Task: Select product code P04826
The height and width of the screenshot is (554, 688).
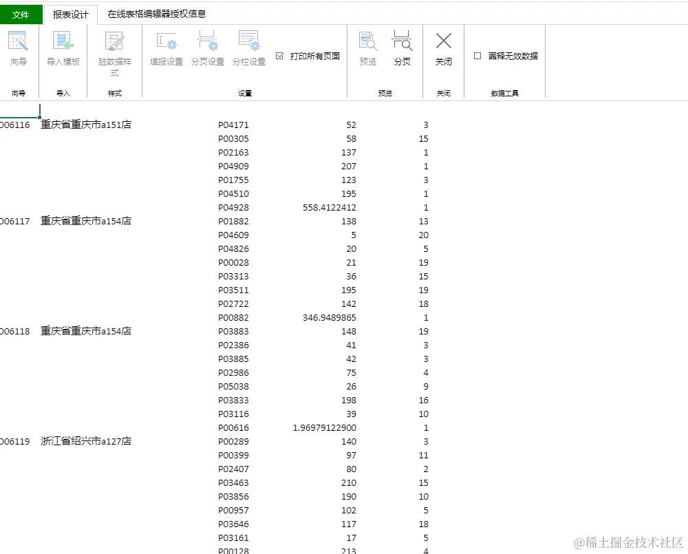Action: point(233,249)
